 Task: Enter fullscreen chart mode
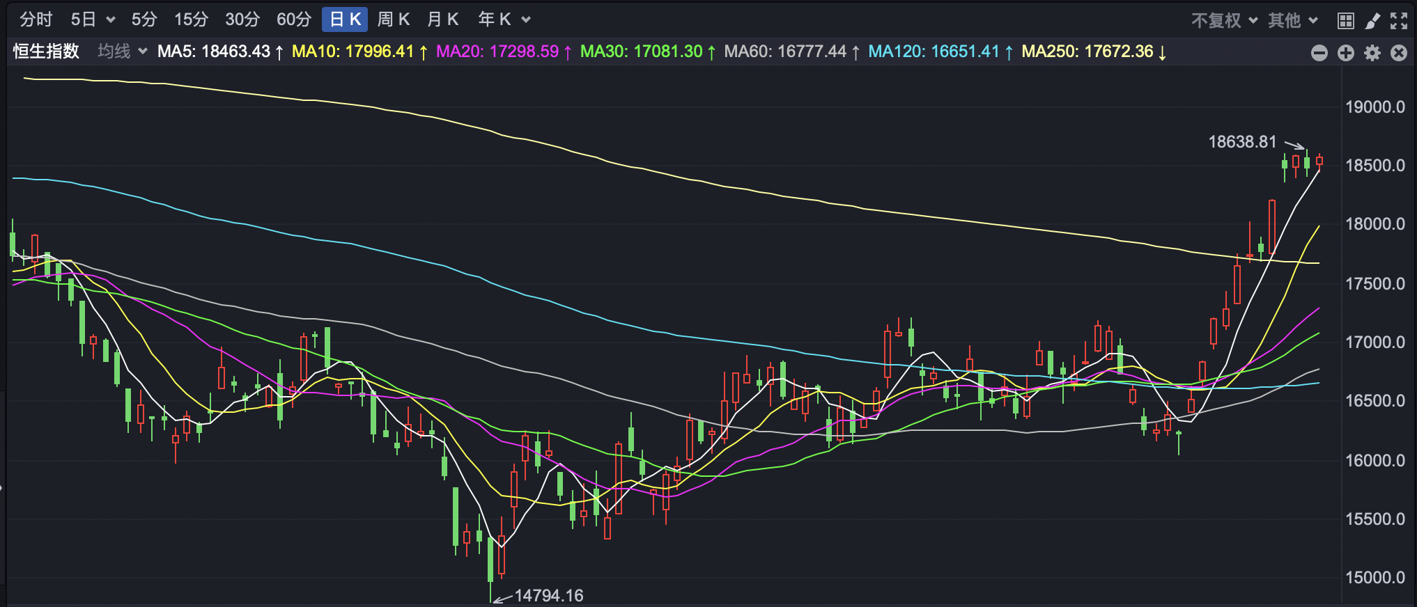[x=1398, y=21]
